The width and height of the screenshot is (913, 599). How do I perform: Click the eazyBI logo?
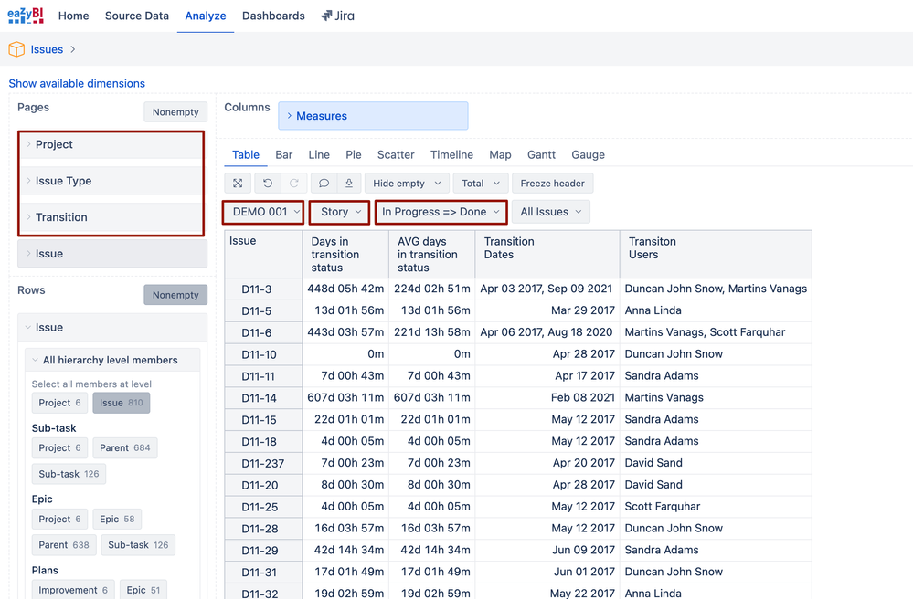26,16
